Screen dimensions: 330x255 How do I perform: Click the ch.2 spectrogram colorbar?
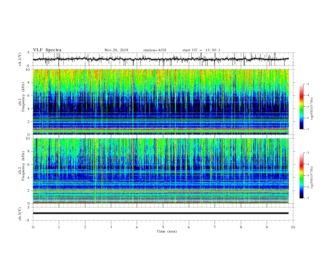(x=301, y=175)
